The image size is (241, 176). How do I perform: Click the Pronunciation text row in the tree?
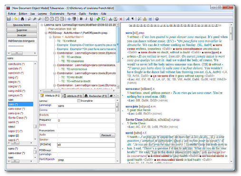(62, 29)
